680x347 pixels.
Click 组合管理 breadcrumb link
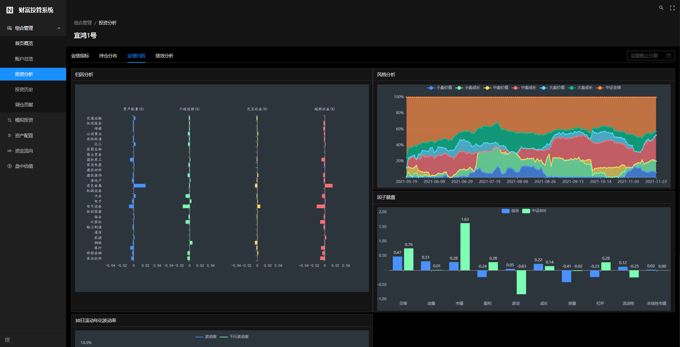(x=83, y=23)
